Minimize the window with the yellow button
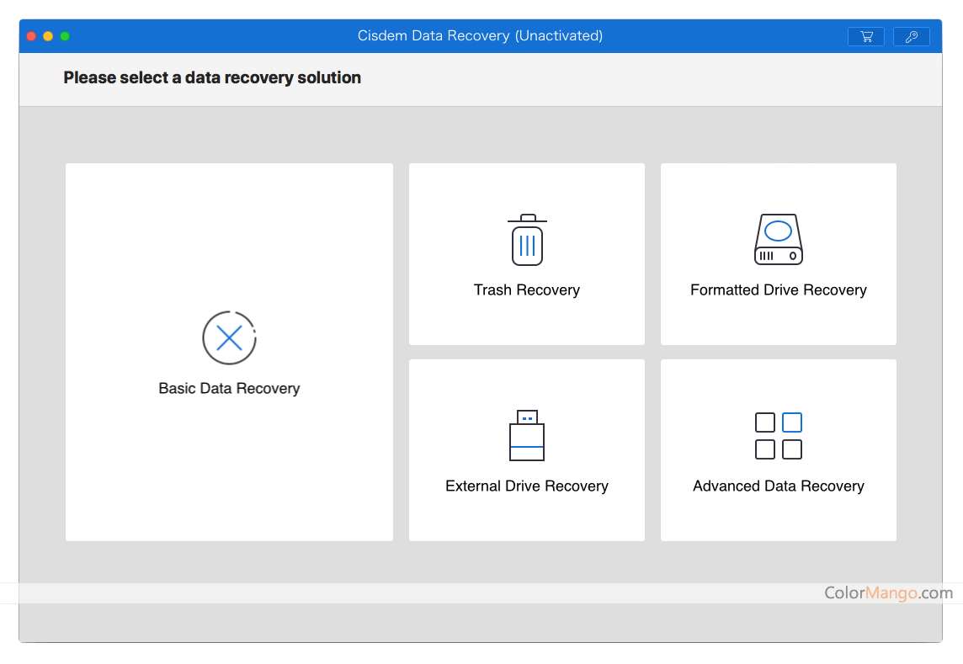The width and height of the screenshot is (963, 664). point(48,36)
